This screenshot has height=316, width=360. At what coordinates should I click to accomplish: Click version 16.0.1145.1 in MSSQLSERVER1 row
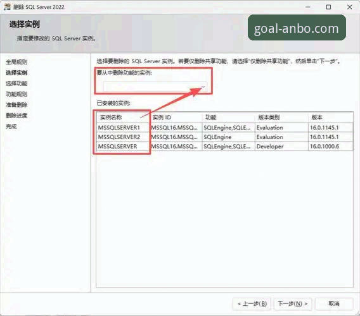331,128
